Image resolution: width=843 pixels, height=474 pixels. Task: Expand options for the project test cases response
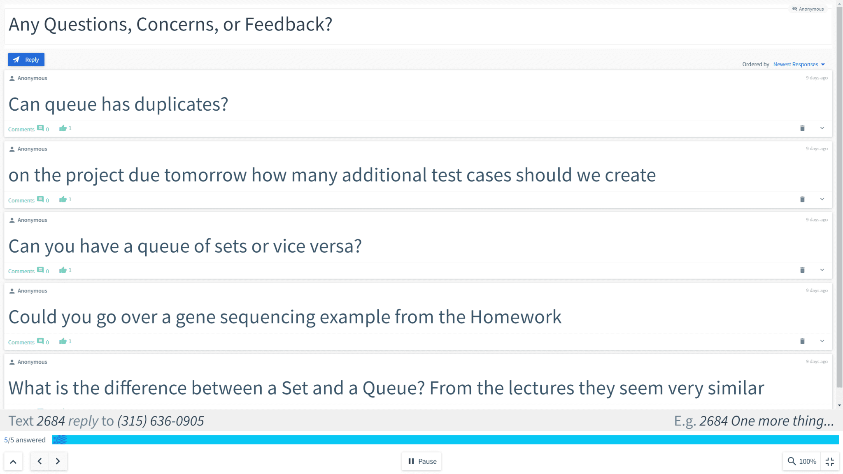point(822,199)
